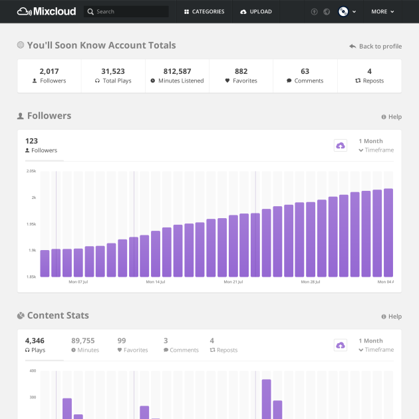Click the upload arrow icon in navbar
Screen dimensions: 419x419
click(x=314, y=12)
